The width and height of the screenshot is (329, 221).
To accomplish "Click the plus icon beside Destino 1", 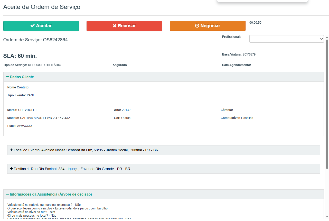I will (11, 169).
